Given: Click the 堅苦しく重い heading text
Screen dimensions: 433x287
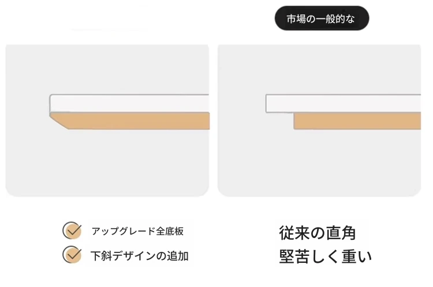Looking at the screenshot, I should (325, 256).
